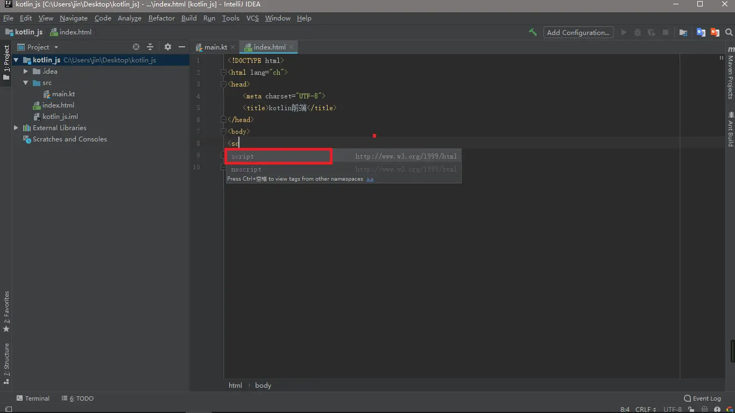Click the locate target icon in Project panel
Viewport: 735px width, 413px height.
coord(136,47)
